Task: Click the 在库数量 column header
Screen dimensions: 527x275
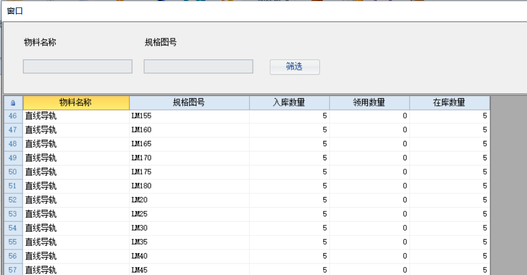Action: pos(449,103)
